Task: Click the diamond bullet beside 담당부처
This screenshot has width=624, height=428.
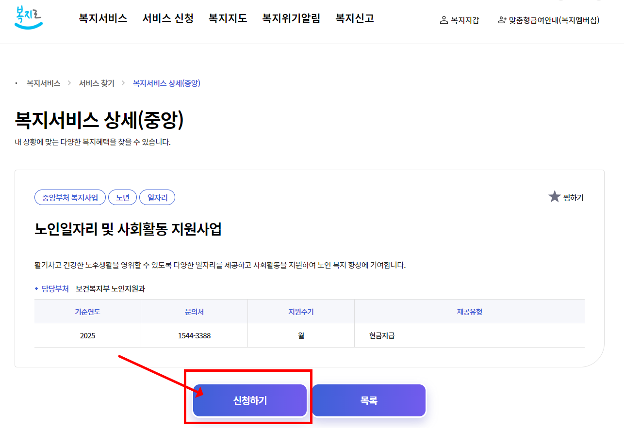Action: [x=36, y=287]
